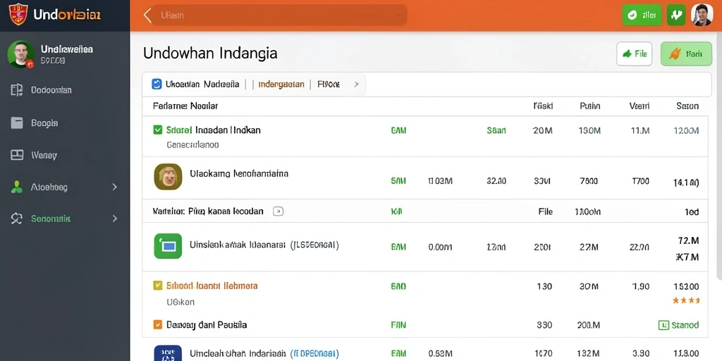722x361 pixels.
Task: Expand the Senonials sidebar chevron
Action: pos(115,219)
